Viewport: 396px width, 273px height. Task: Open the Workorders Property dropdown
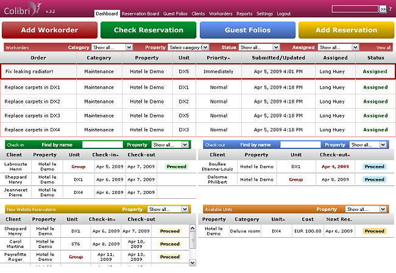[188, 47]
